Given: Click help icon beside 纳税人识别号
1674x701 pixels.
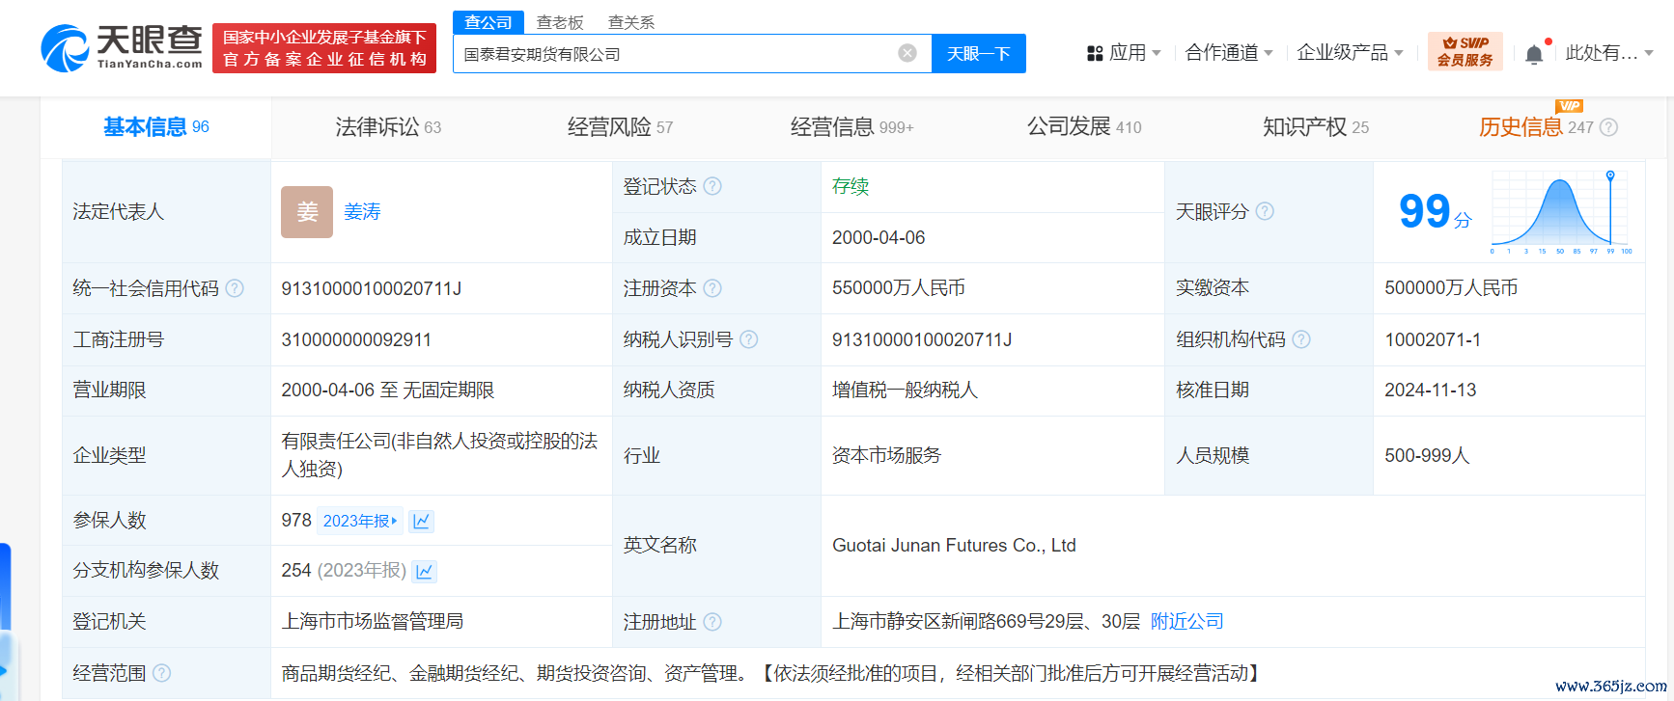Looking at the screenshot, I should coord(749,339).
